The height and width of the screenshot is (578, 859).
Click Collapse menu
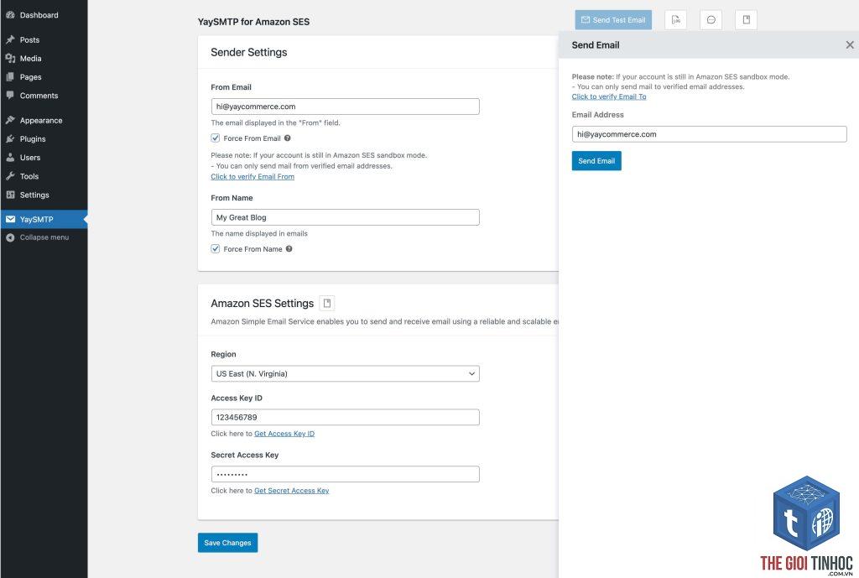(x=44, y=237)
